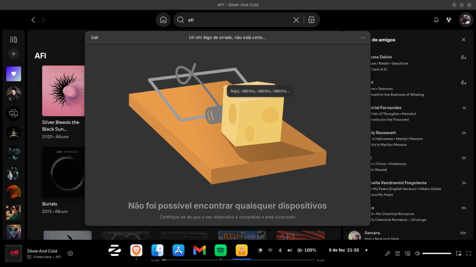The image size is (476, 267).
Task: Click the search field containing 'afi'
Action: click(x=238, y=20)
